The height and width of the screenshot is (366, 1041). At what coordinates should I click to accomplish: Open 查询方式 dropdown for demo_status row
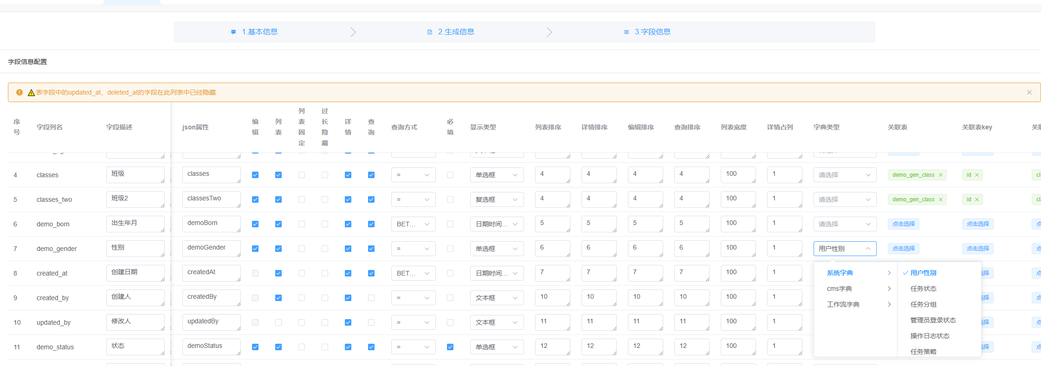tap(414, 347)
